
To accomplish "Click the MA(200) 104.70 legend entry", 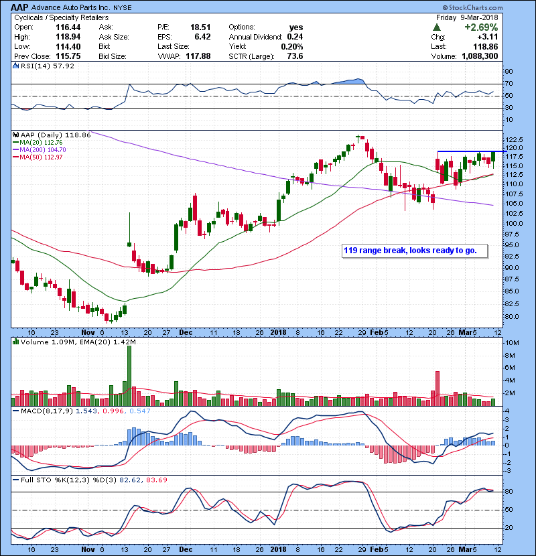I will point(39,150).
